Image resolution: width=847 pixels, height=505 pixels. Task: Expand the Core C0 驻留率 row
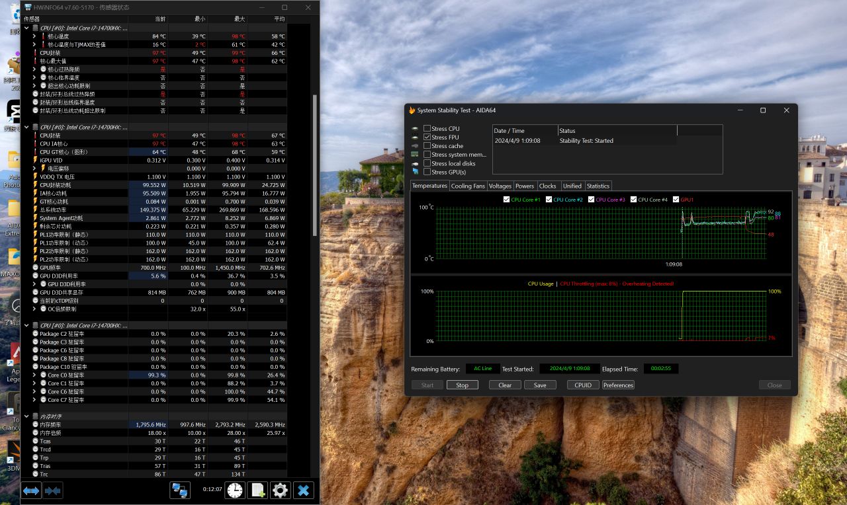(x=34, y=375)
